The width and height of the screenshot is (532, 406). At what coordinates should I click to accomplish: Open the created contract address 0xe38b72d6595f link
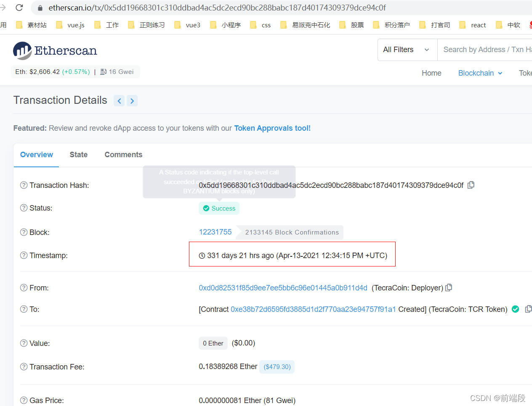point(313,309)
